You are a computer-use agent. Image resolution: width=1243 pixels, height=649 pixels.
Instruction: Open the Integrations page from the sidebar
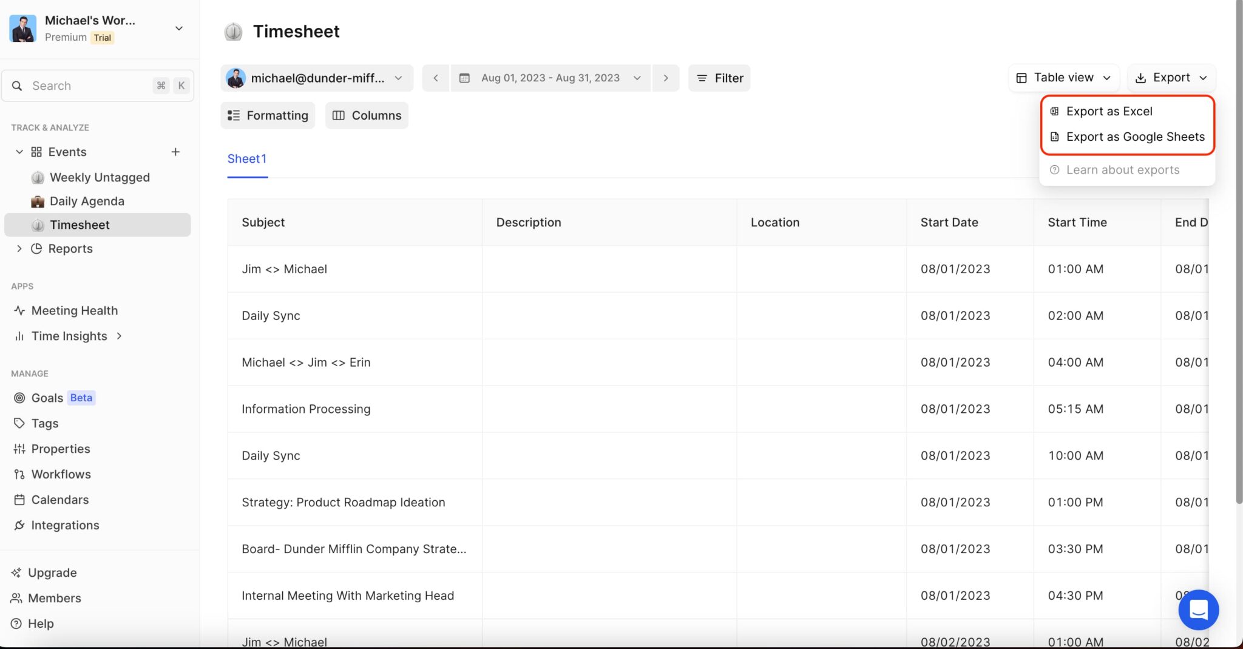65,525
